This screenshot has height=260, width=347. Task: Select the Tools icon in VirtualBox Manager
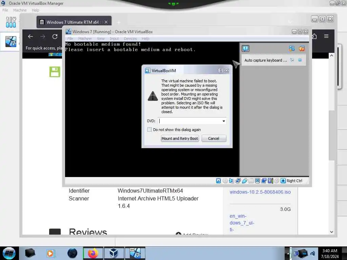[x=11, y=22]
